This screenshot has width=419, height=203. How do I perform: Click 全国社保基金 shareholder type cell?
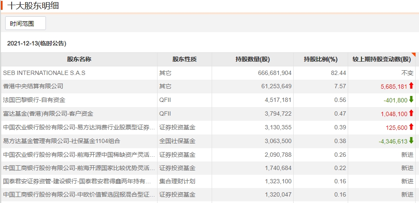click(177, 141)
